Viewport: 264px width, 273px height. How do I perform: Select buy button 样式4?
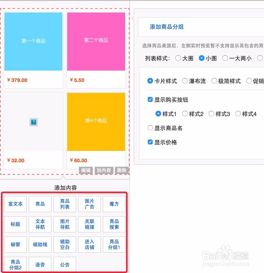pyautogui.click(x=238, y=114)
